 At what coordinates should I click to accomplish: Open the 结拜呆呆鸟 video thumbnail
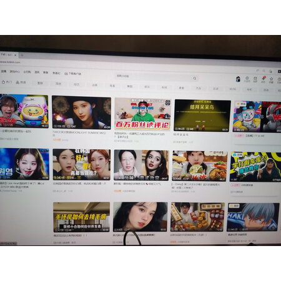(202, 116)
